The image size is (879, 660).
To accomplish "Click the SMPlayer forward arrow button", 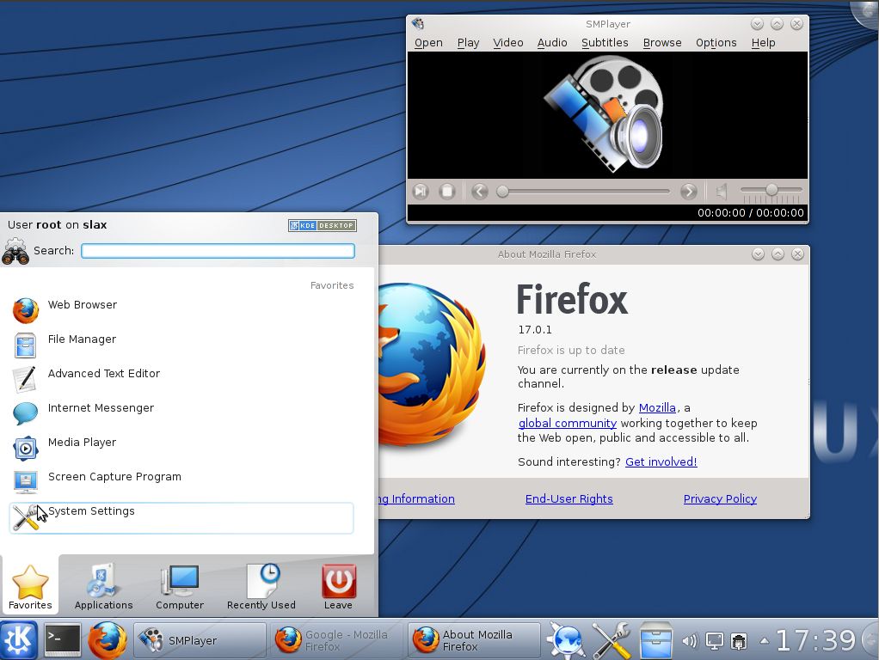I will click(688, 192).
